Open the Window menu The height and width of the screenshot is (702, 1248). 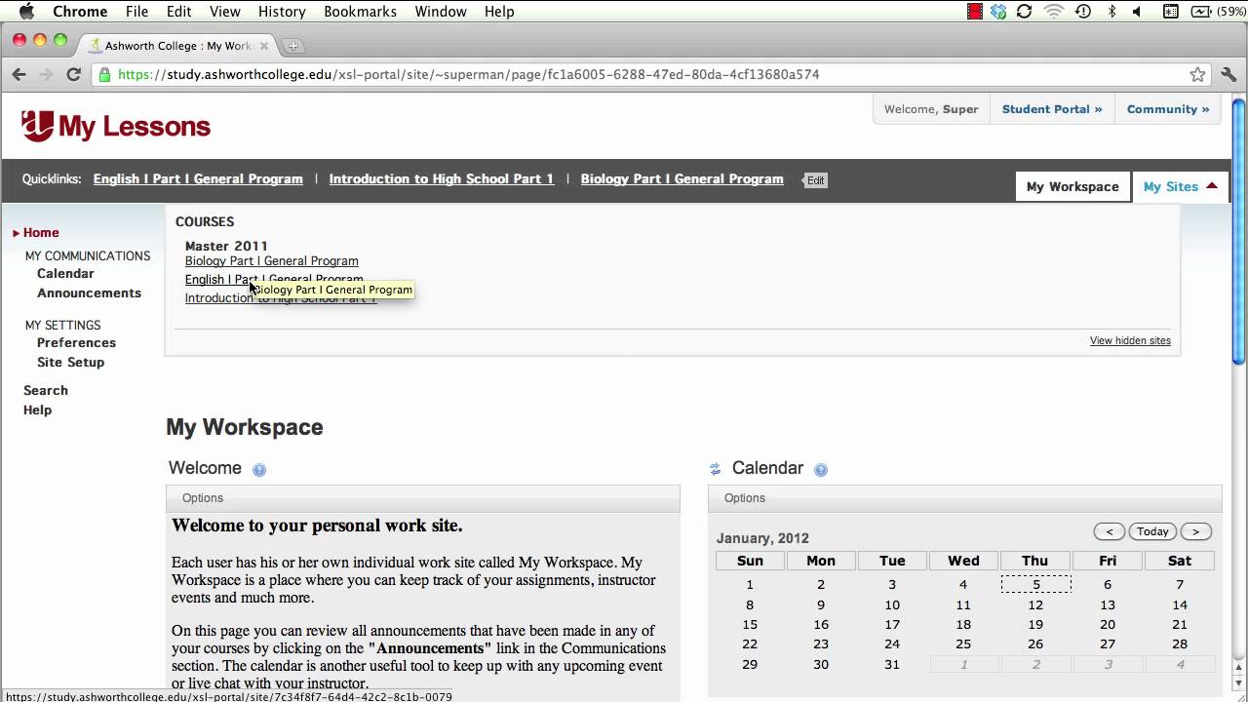[x=441, y=12]
